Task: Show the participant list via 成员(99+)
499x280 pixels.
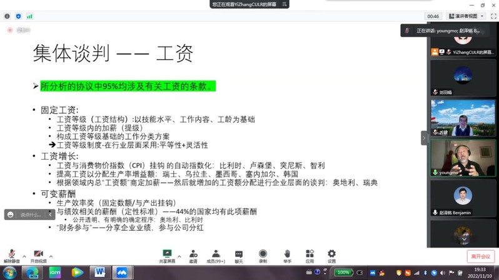Action: pyautogui.click(x=216, y=254)
